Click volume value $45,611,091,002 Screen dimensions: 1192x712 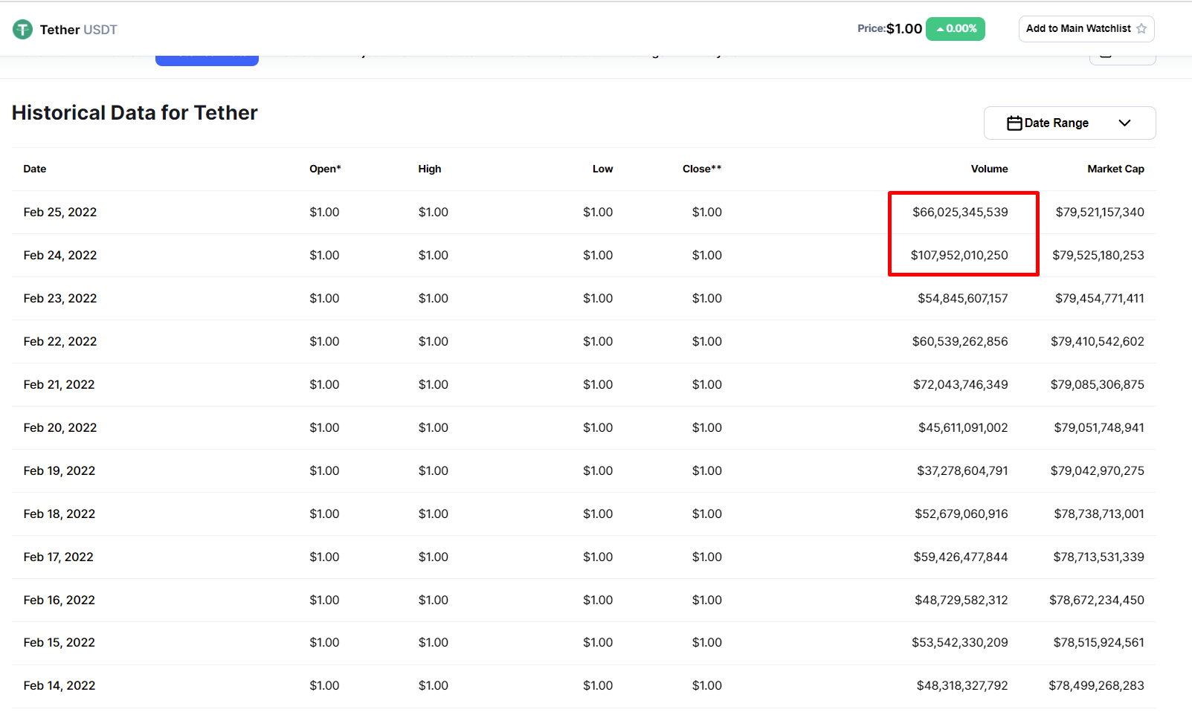point(963,427)
